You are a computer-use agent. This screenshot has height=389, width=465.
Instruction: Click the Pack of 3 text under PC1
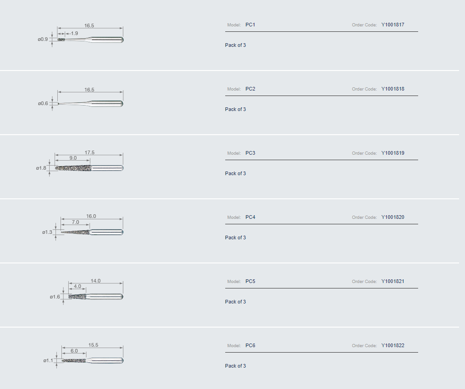(236, 45)
